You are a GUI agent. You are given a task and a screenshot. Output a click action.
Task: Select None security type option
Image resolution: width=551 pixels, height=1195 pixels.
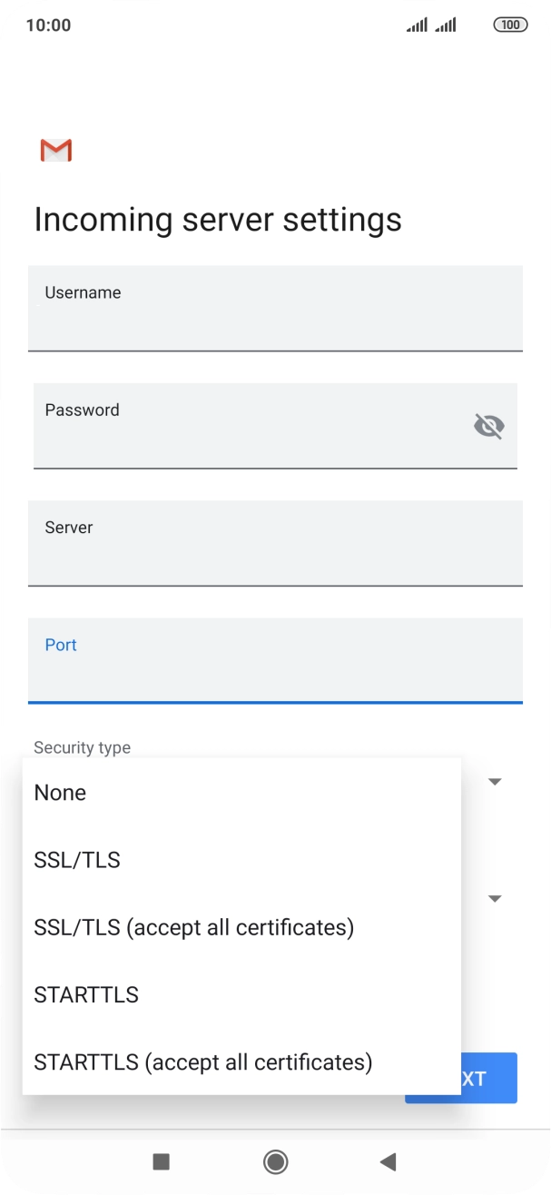click(x=60, y=793)
